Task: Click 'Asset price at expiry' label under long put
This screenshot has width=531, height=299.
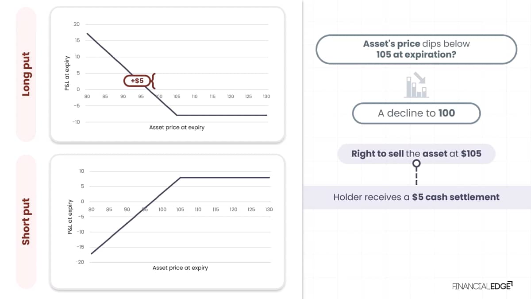Action: [x=177, y=127]
